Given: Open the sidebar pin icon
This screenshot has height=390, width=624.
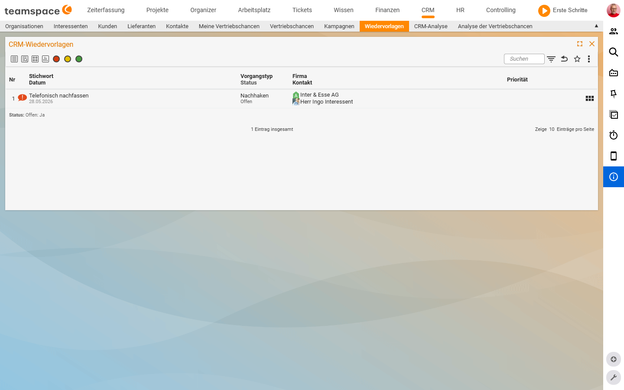Looking at the screenshot, I should (614, 94).
